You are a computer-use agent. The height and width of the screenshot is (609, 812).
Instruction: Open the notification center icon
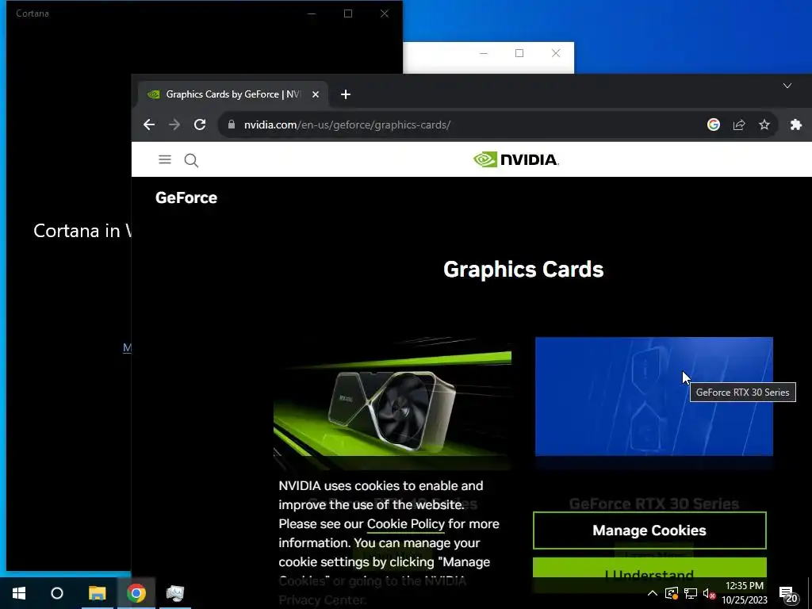(789, 595)
